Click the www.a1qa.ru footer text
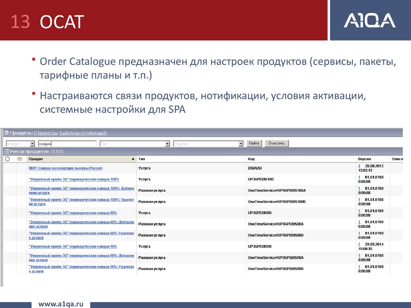 tap(61, 304)
